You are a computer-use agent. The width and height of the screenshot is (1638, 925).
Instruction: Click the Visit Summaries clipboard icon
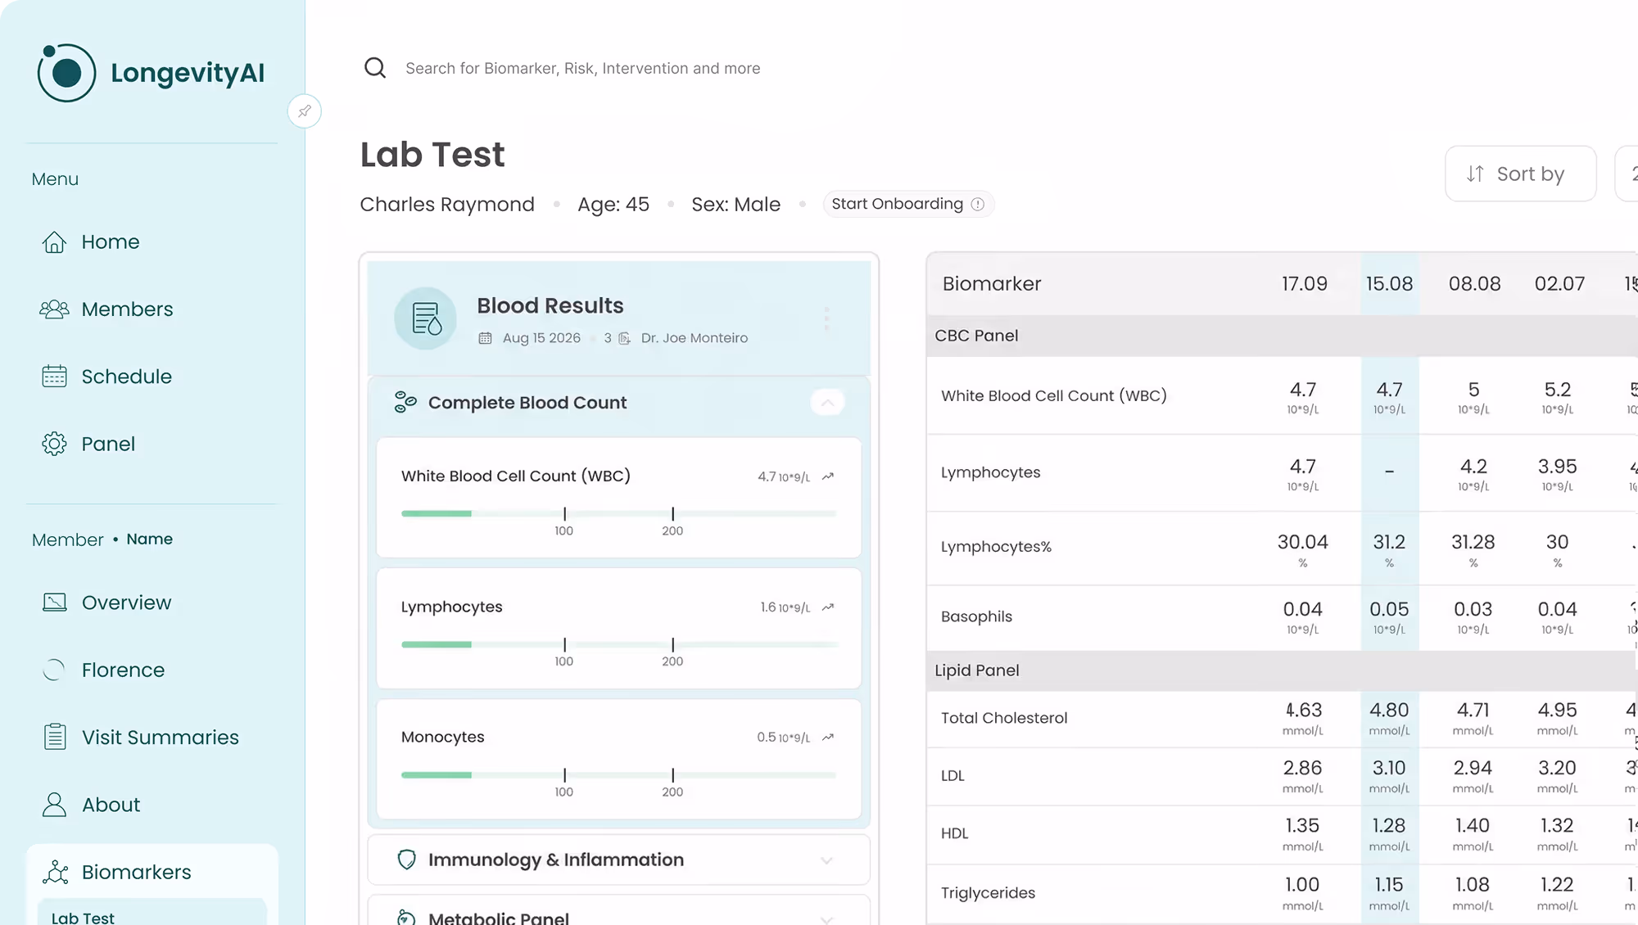point(55,737)
